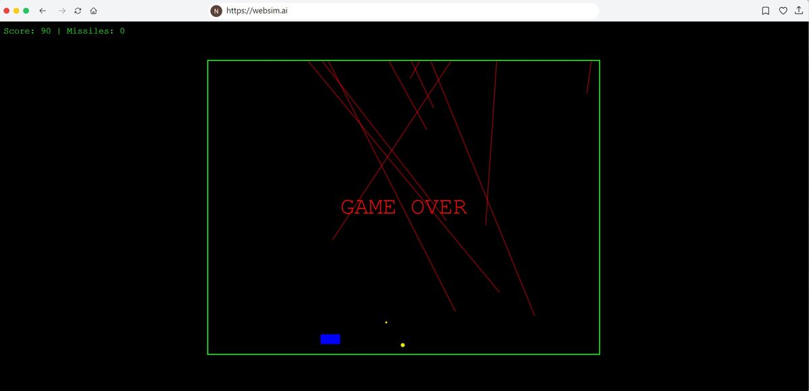This screenshot has width=809, height=391.
Task: Click the yellow traffic light window control
Action: click(17, 11)
